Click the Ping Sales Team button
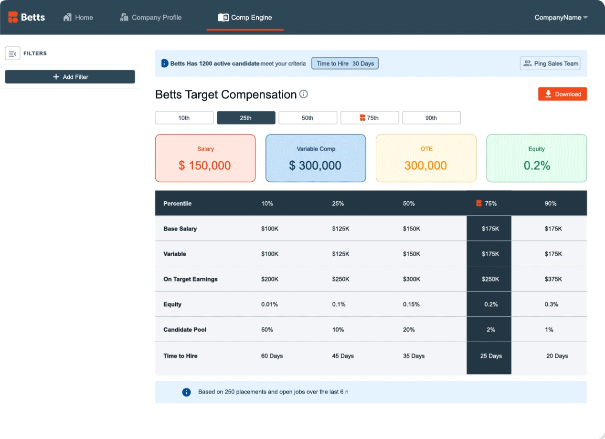Image resolution: width=605 pixels, height=439 pixels. coord(550,63)
